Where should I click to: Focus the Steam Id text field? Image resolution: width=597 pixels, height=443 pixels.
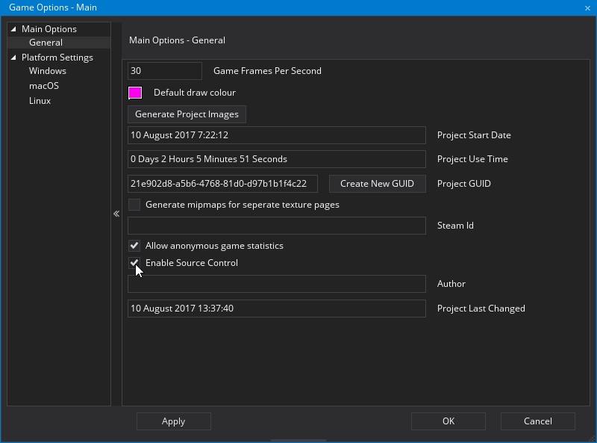coord(276,226)
